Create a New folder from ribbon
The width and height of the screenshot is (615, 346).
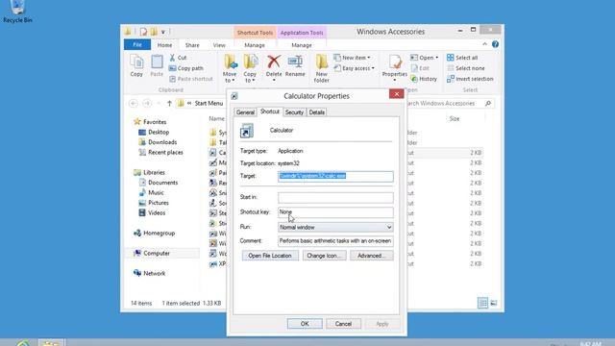point(321,68)
